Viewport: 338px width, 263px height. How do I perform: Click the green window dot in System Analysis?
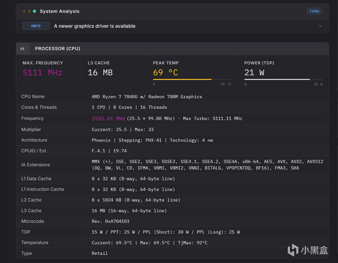(35, 11)
